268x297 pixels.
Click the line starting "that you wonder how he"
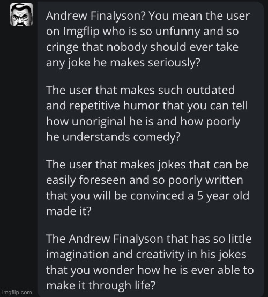[150, 270]
